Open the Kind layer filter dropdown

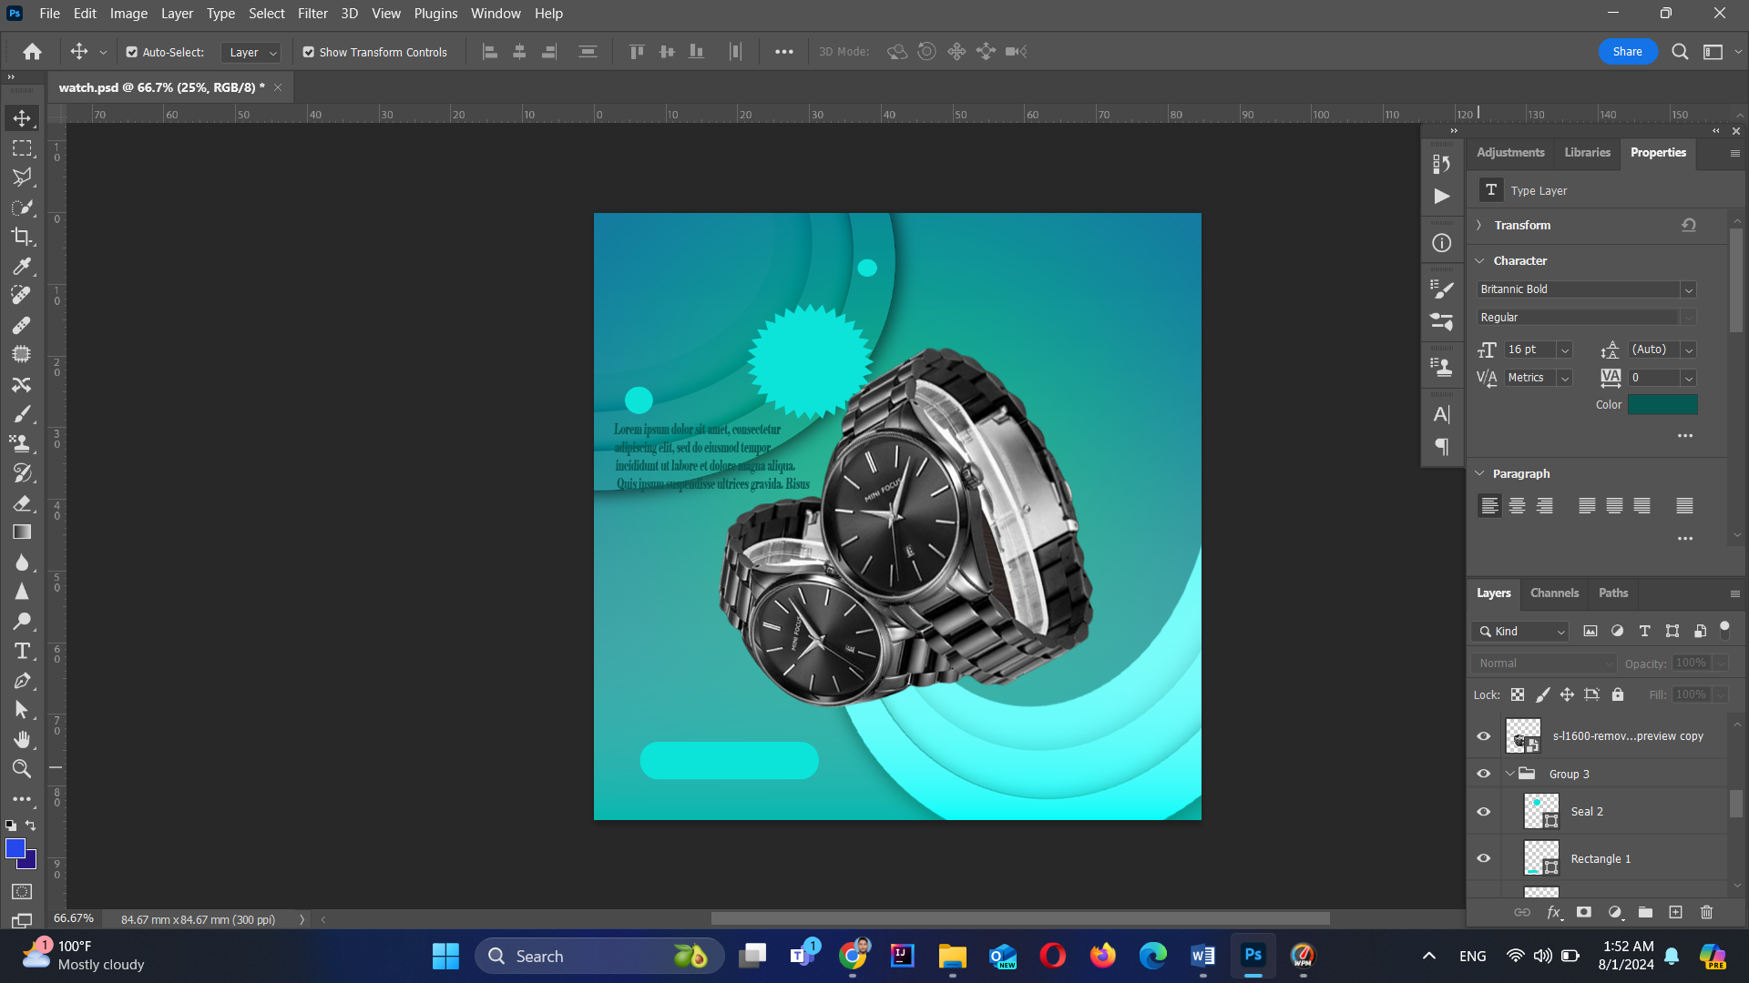(x=1519, y=632)
